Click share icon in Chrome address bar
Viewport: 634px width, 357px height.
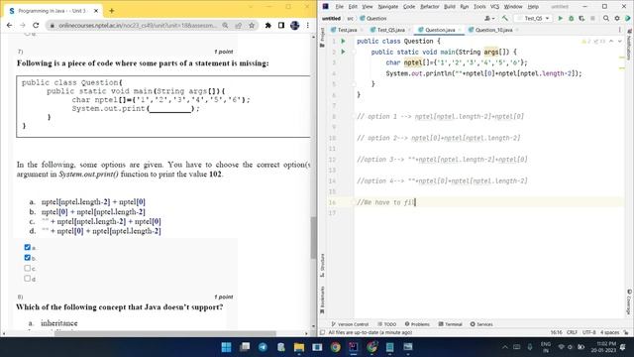239,25
